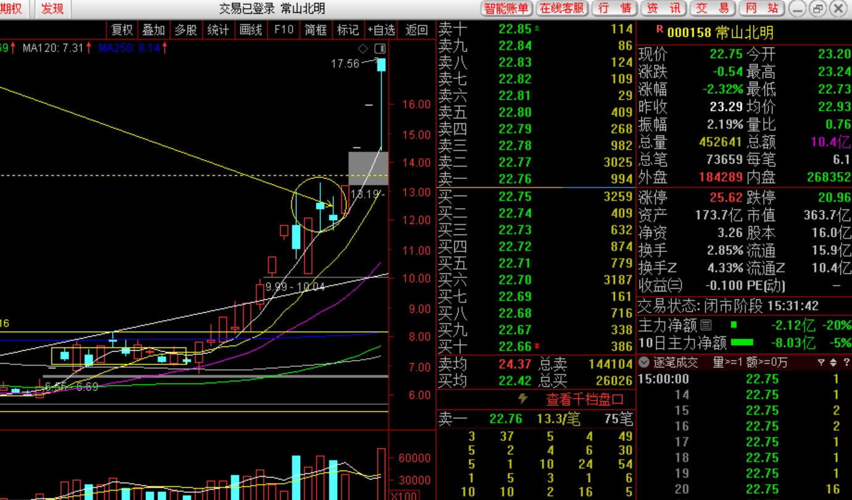This screenshot has height=500, width=852.
Task: Select the 逐笔成交 panel label
Action: (x=675, y=362)
